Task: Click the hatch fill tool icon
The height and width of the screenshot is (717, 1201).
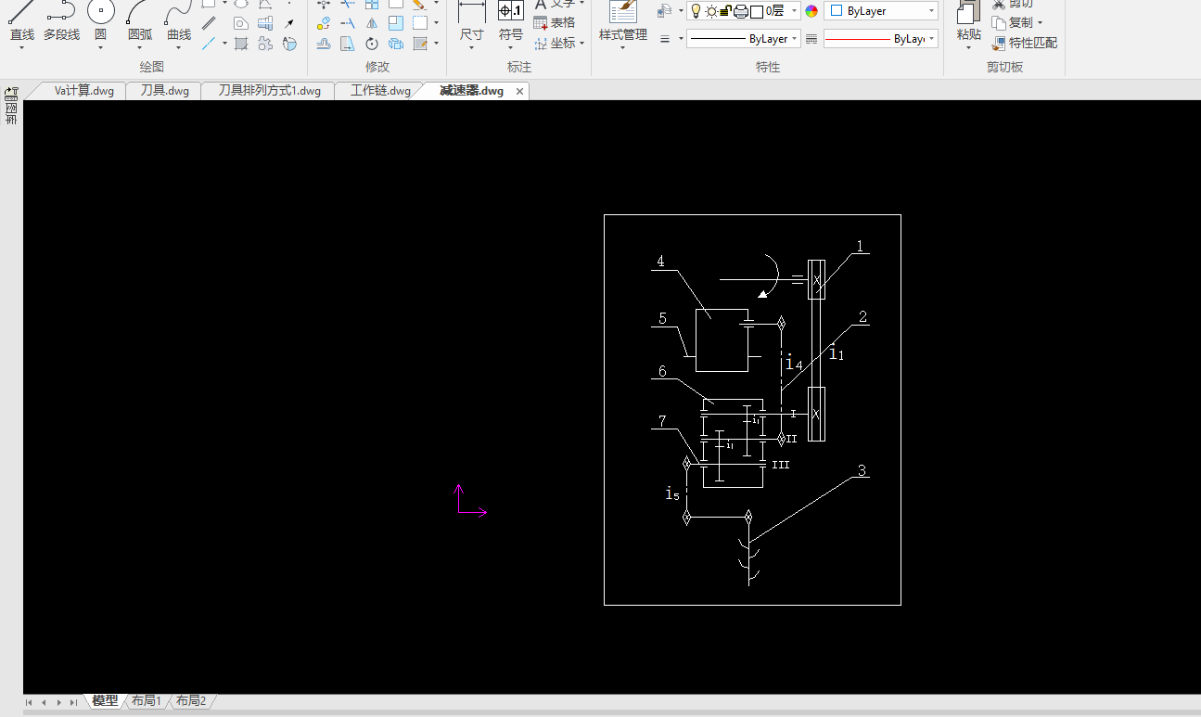Action: (x=241, y=43)
